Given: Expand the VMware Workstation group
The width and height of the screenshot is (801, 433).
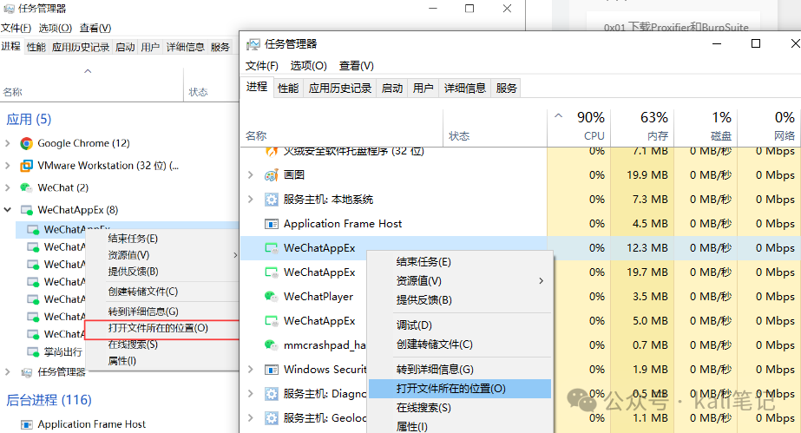Looking at the screenshot, I should coord(8,166).
